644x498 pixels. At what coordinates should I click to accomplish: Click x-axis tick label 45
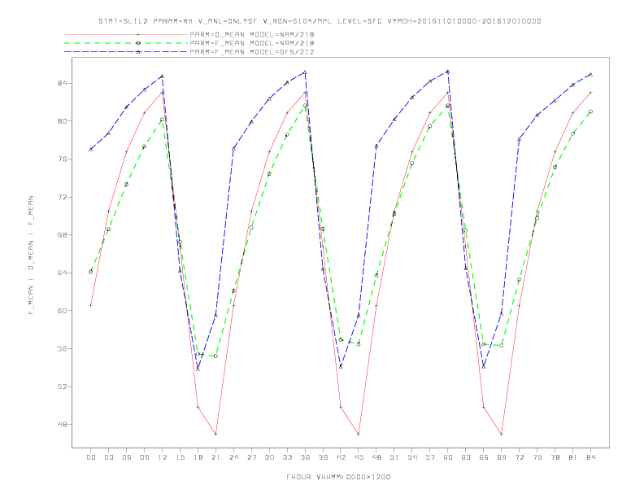[x=359, y=457]
